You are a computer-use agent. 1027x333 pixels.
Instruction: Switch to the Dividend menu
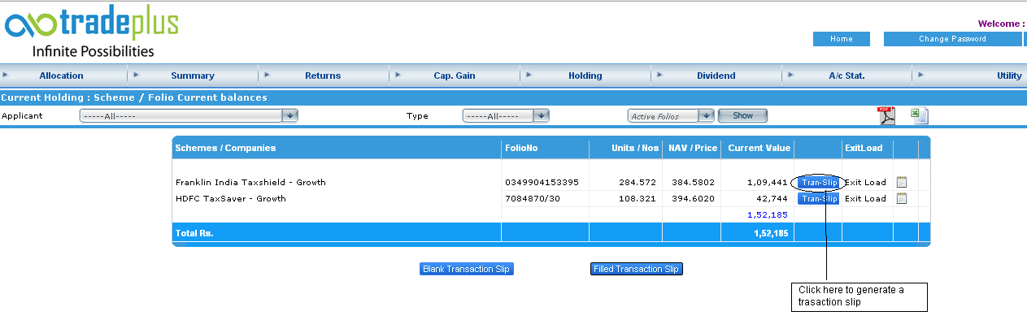point(716,76)
